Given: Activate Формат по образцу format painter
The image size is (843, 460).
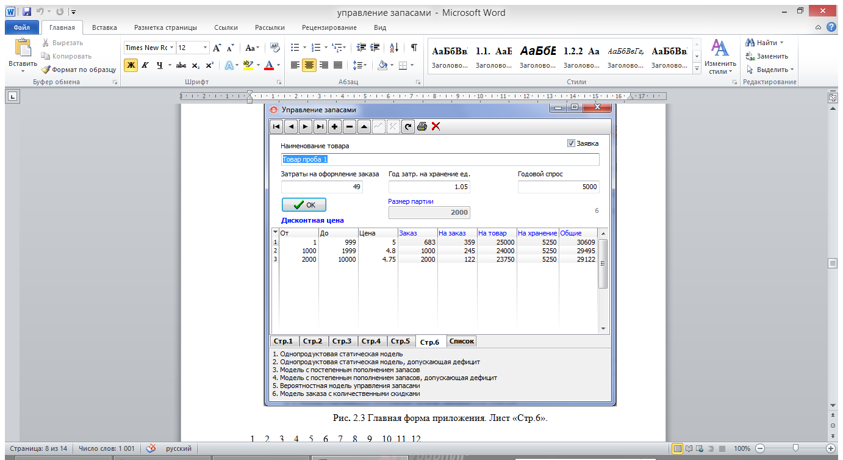Looking at the screenshot, I should (x=79, y=70).
